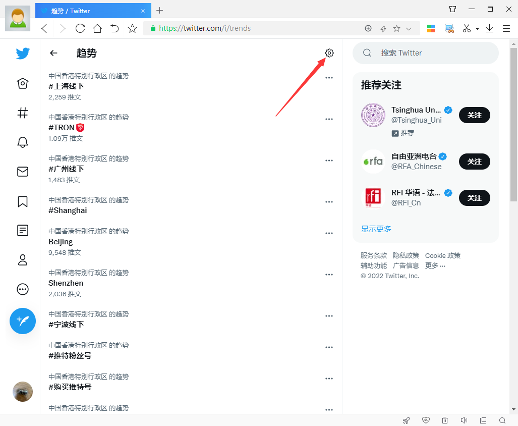The width and height of the screenshot is (518, 426).
Task: Open Profile person icon in sidebar
Action: (x=23, y=260)
